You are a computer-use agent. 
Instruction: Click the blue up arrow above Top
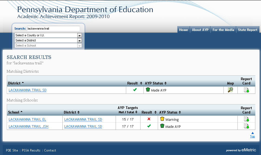click(253, 133)
